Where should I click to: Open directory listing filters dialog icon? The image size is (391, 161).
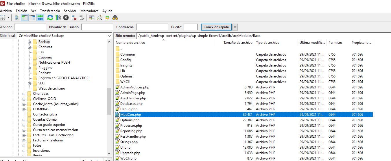click(92, 18)
